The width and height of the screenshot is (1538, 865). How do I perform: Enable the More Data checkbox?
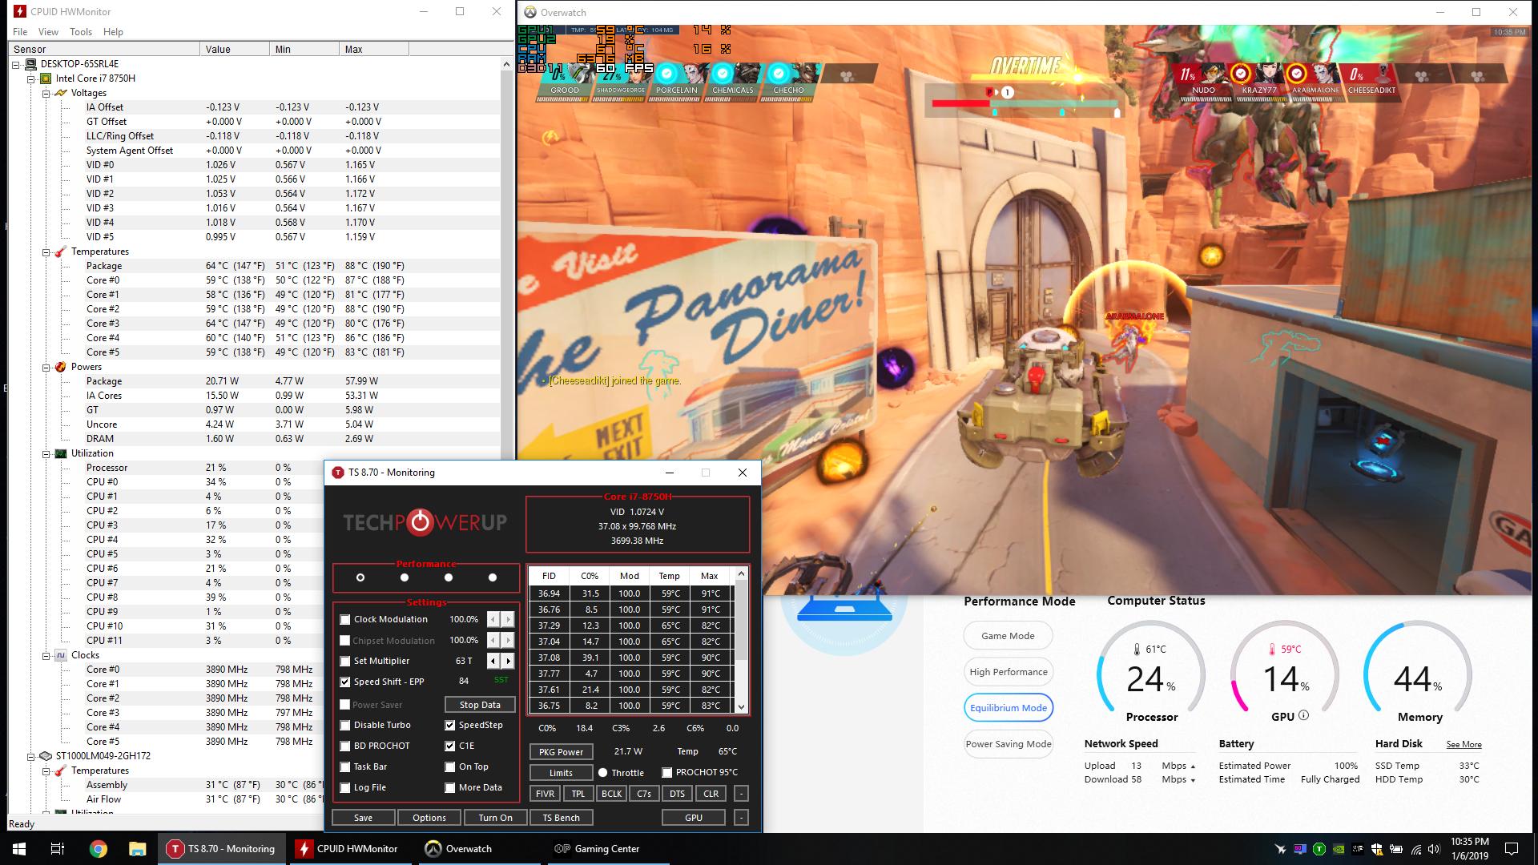[450, 787]
